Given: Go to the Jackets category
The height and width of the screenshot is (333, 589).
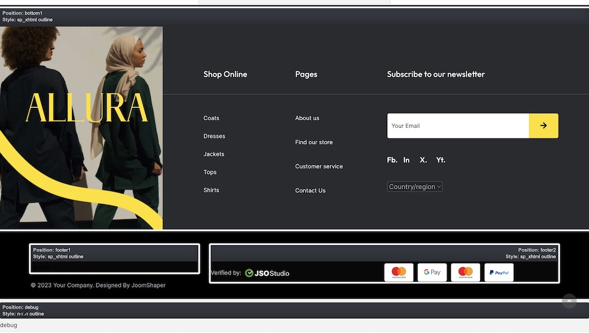Looking at the screenshot, I should click(214, 154).
